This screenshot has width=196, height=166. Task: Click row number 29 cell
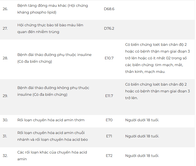coord(5,95)
